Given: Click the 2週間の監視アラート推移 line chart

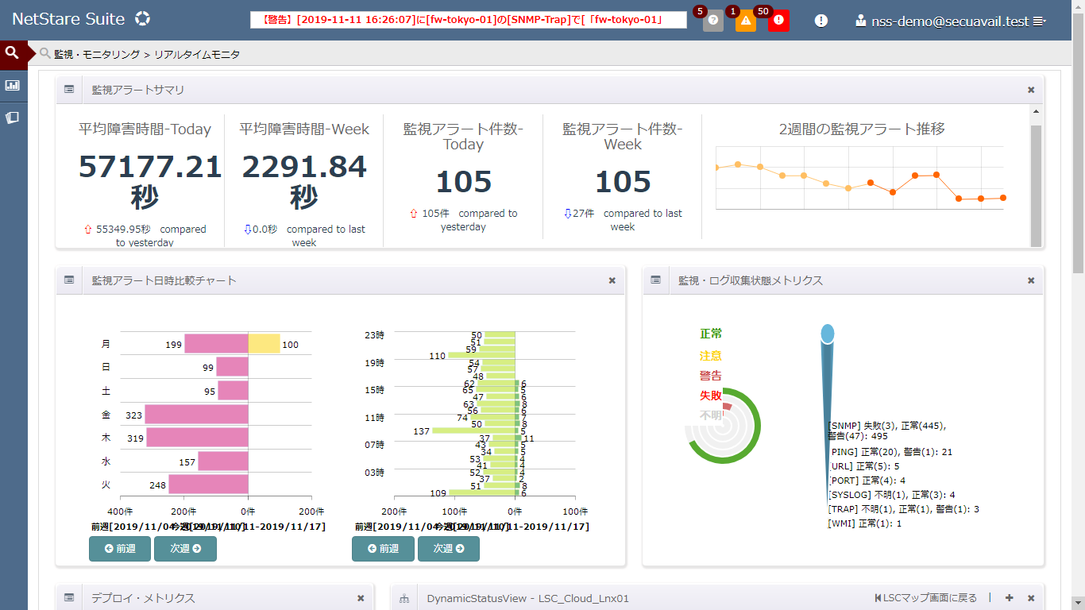Looking at the screenshot, I should (x=860, y=178).
